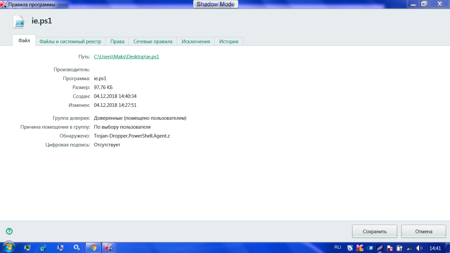Screen dimensions: 450x253
Task: Click the size value 97,76 КБ
Action: [103, 87]
